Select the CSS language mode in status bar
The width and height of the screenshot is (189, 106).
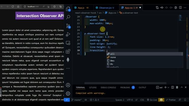click(142, 100)
